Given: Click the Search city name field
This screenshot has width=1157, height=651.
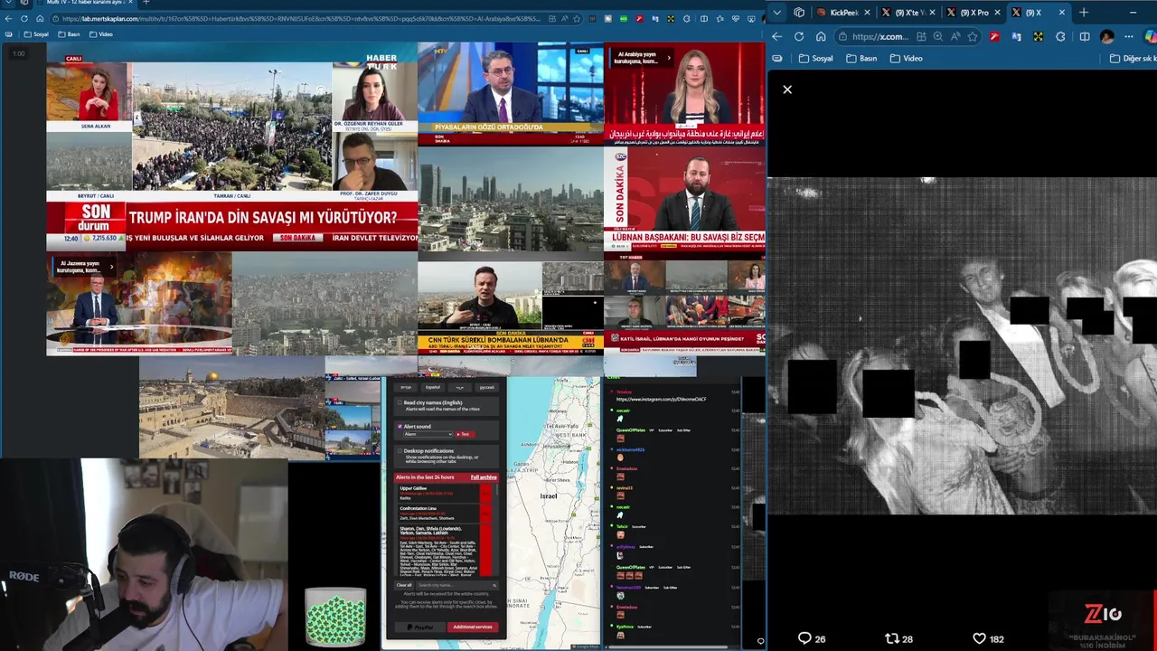Looking at the screenshot, I should 456,585.
